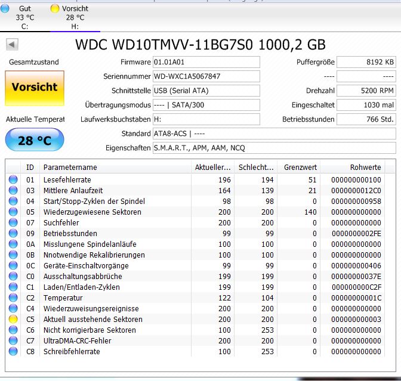This screenshot has width=401, height=381.
Task: Select the Lesefehlerrate parameter name
Action: point(67,180)
